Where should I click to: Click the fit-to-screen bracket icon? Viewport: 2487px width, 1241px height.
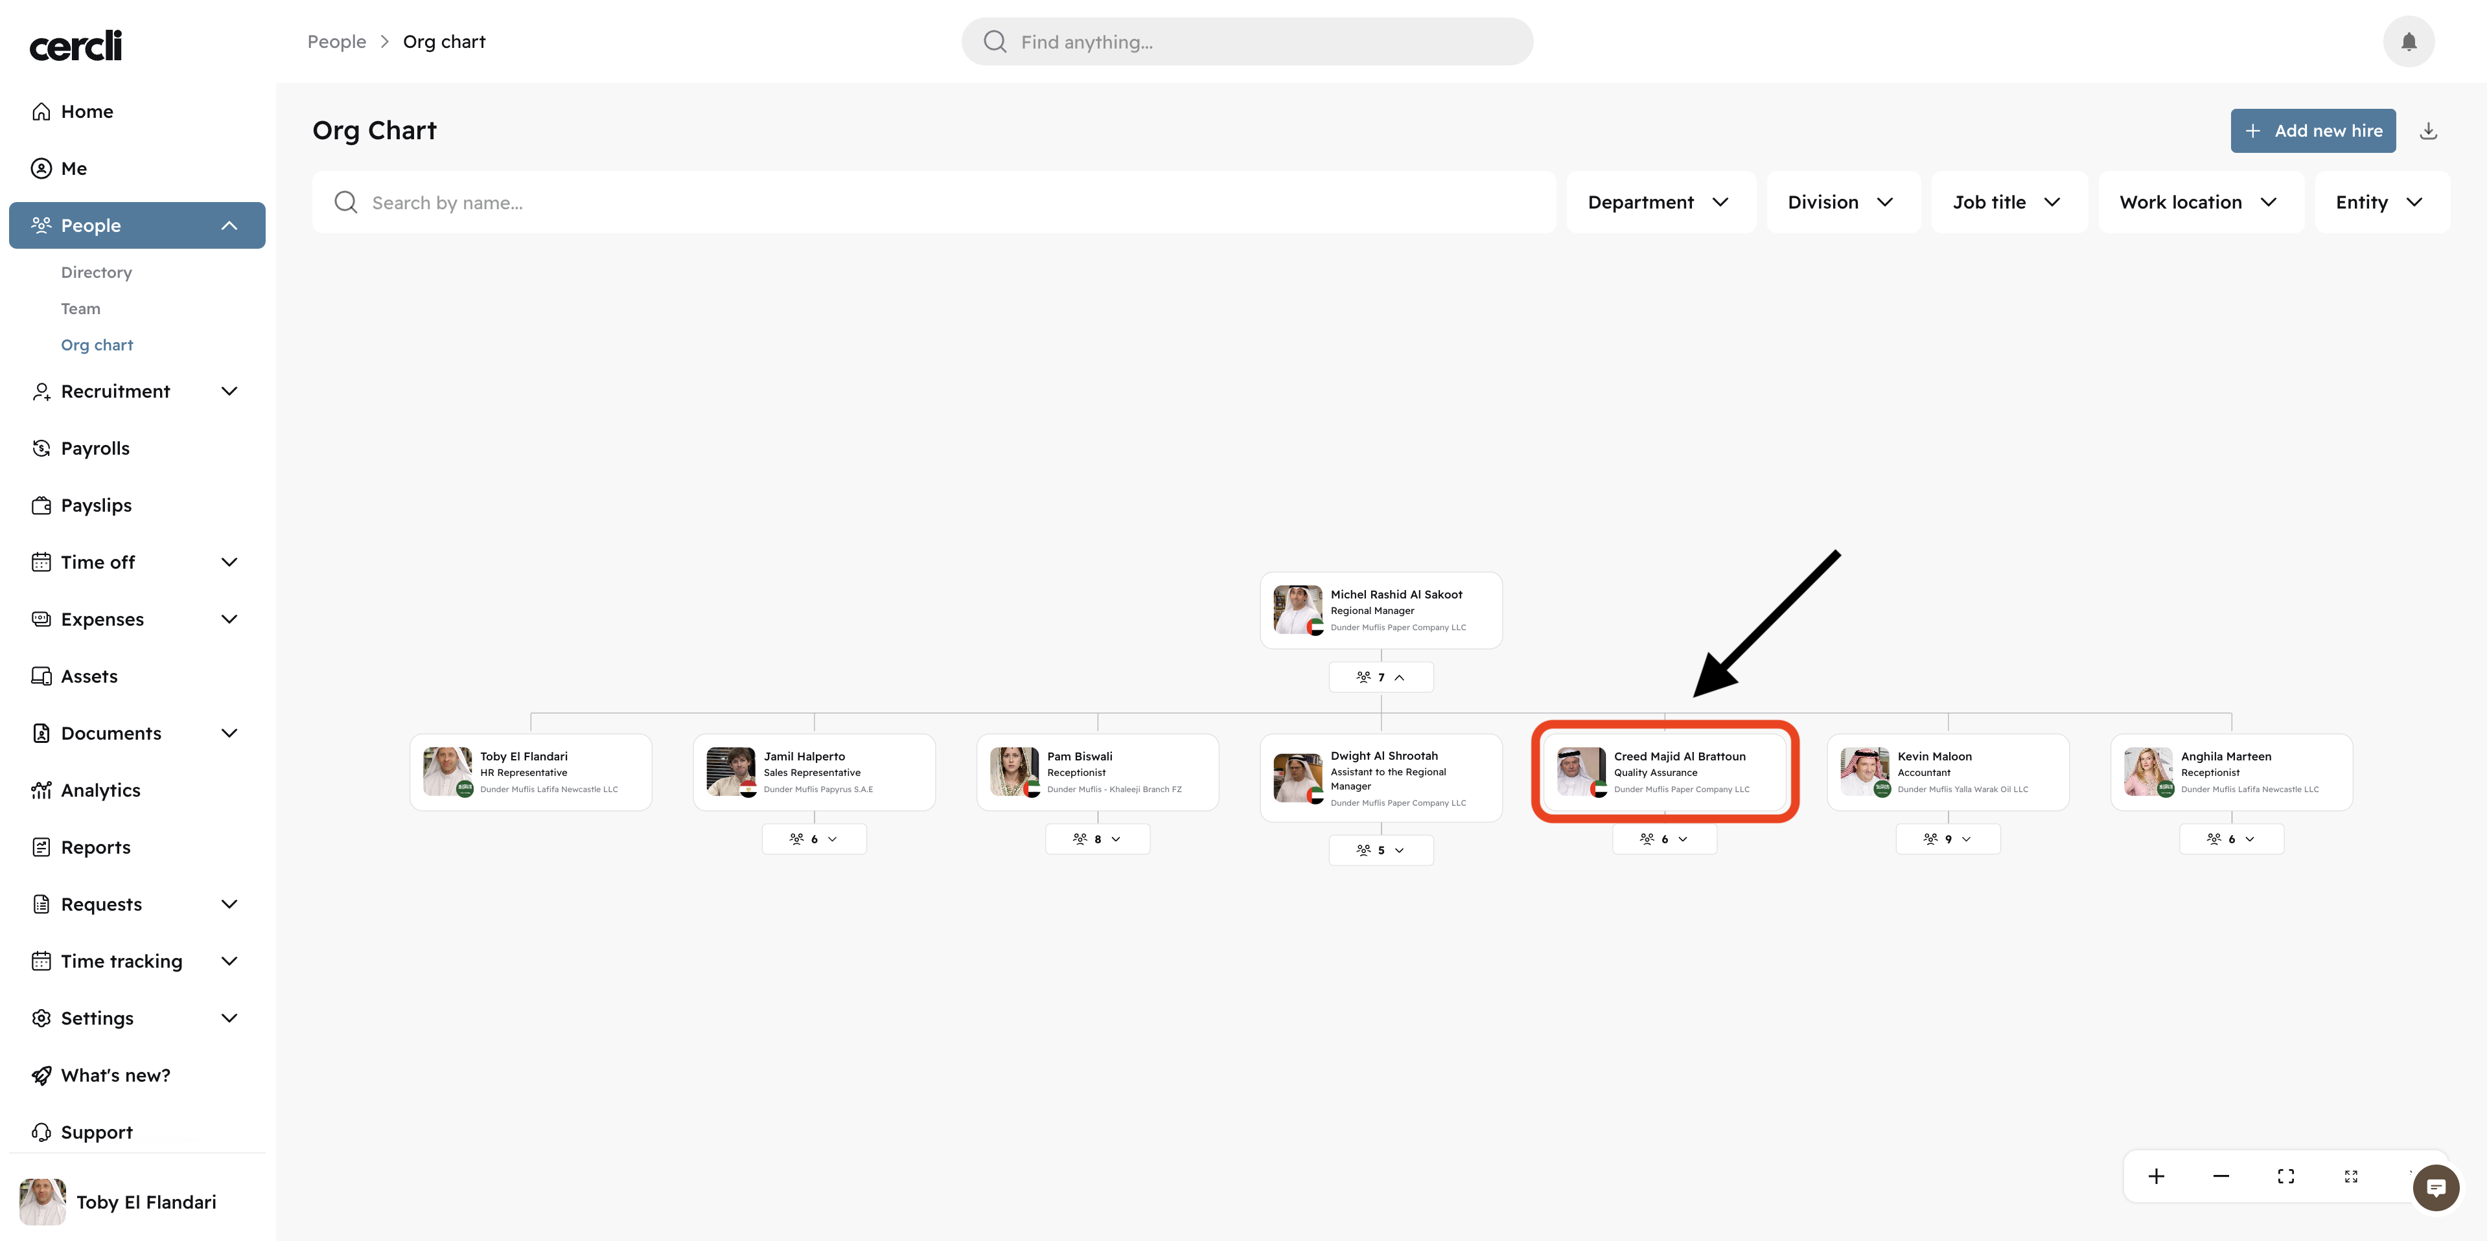(x=2285, y=1176)
